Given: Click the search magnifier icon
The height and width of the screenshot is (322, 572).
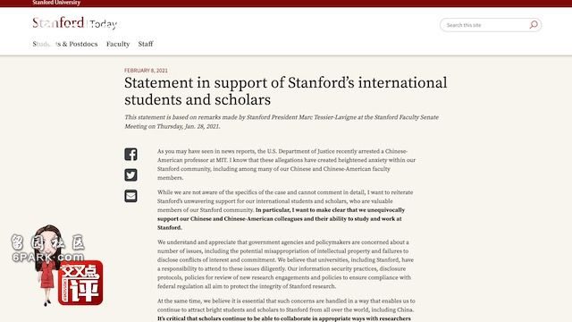Looking at the screenshot, I should 534,25.
